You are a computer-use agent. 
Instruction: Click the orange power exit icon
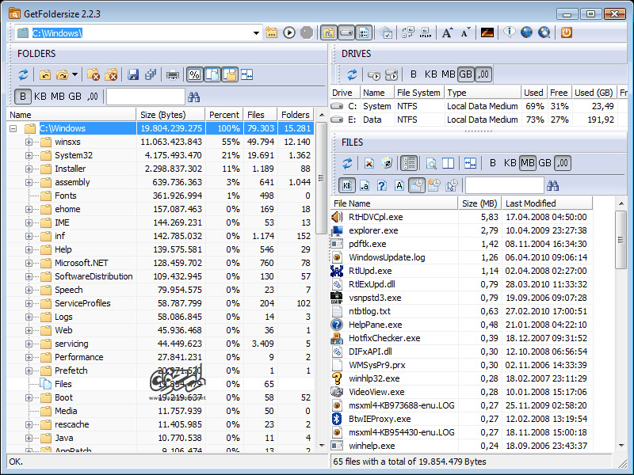tap(566, 32)
